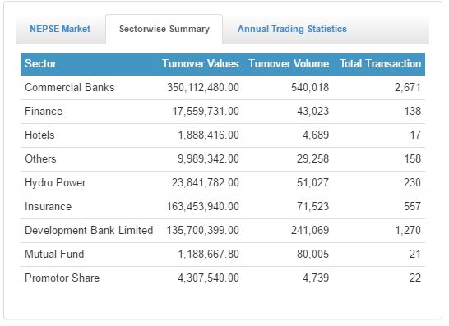Click the Turnover Values column header
This screenshot has width=449, height=326.
[201, 63]
